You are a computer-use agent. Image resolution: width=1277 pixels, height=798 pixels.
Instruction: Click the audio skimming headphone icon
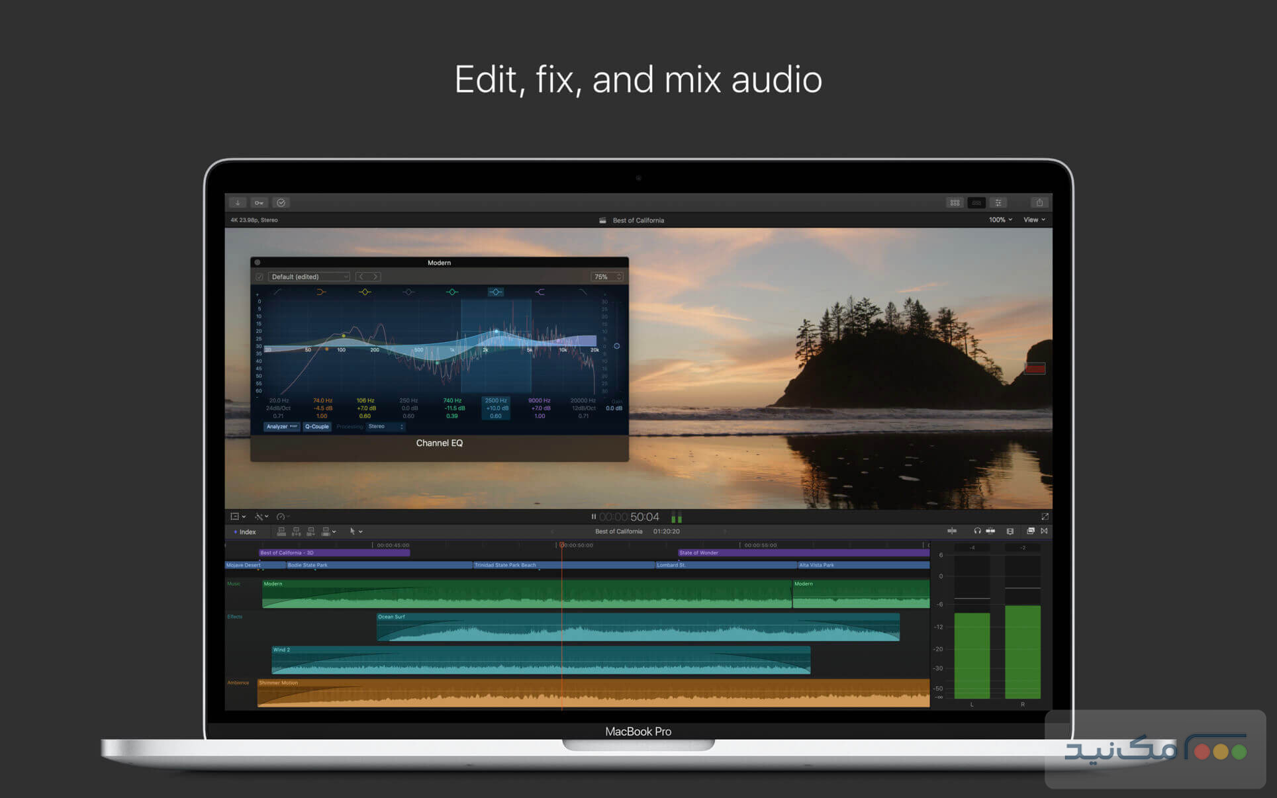[978, 531]
